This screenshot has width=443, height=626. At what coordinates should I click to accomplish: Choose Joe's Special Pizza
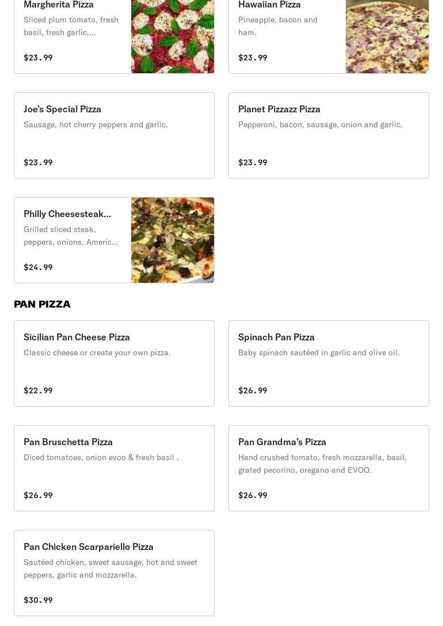point(62,109)
